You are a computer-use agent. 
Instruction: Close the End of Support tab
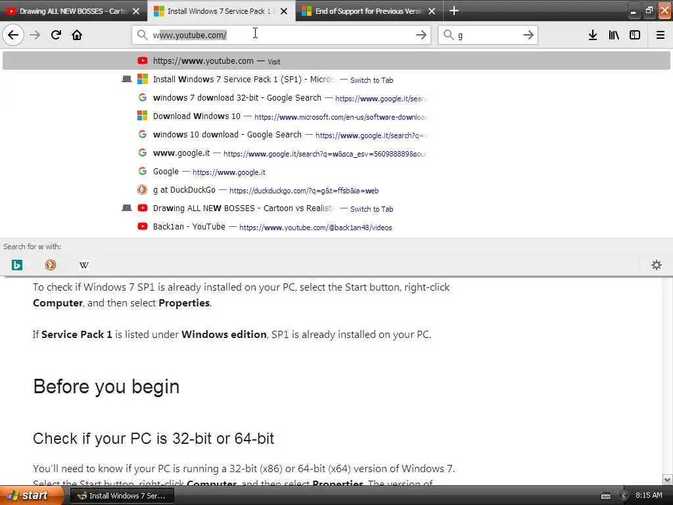coord(432,11)
